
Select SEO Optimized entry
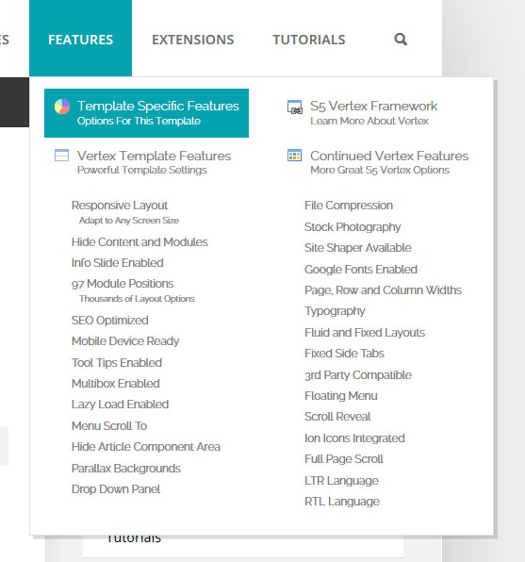pyautogui.click(x=110, y=320)
